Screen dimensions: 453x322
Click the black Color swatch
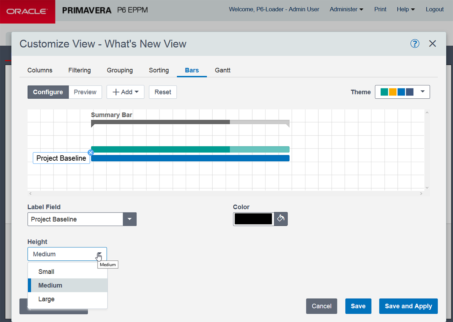253,219
